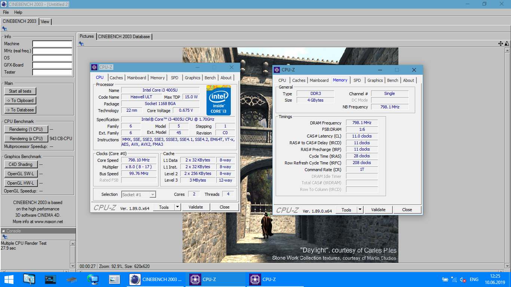Screen dimensions: 511x287
Task: Click the triangle icon in picture panel corner
Action: pos(507,44)
